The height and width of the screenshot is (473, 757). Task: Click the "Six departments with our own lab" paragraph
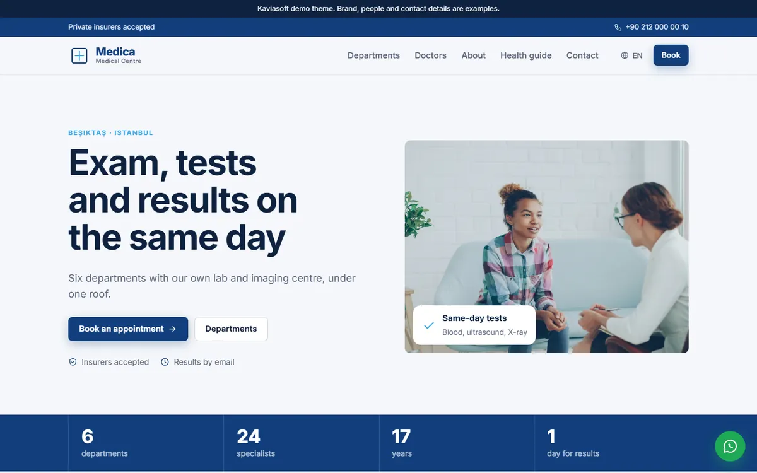212,286
